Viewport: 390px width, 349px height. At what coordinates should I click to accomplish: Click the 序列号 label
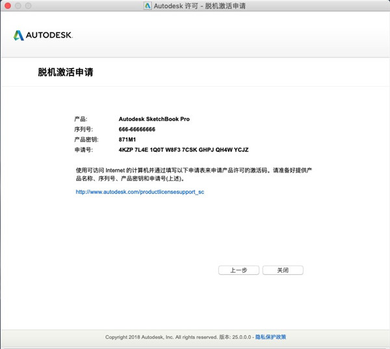coord(84,130)
